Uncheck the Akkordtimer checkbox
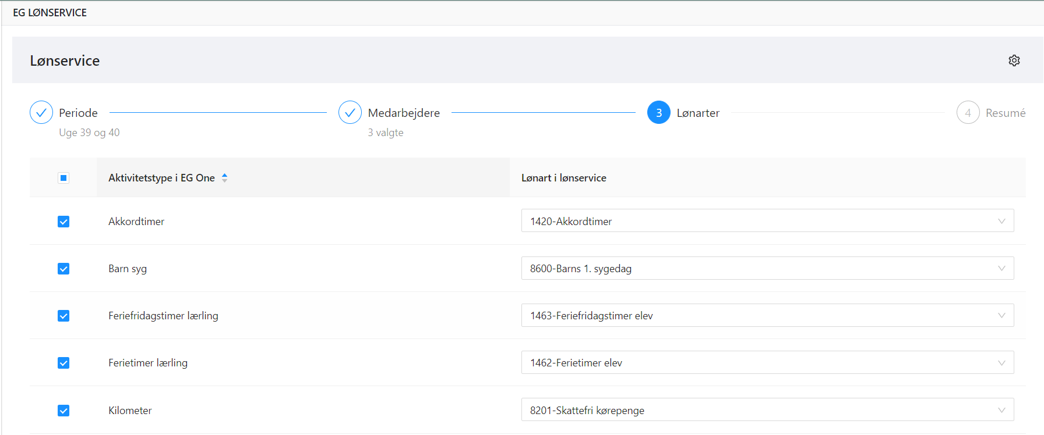The image size is (1044, 435). click(64, 222)
